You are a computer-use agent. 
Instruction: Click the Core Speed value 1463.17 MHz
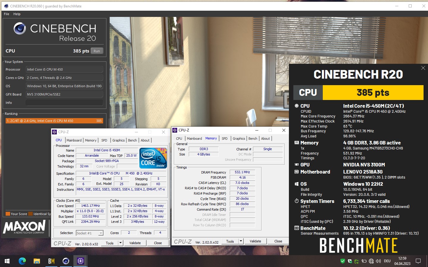(91, 206)
